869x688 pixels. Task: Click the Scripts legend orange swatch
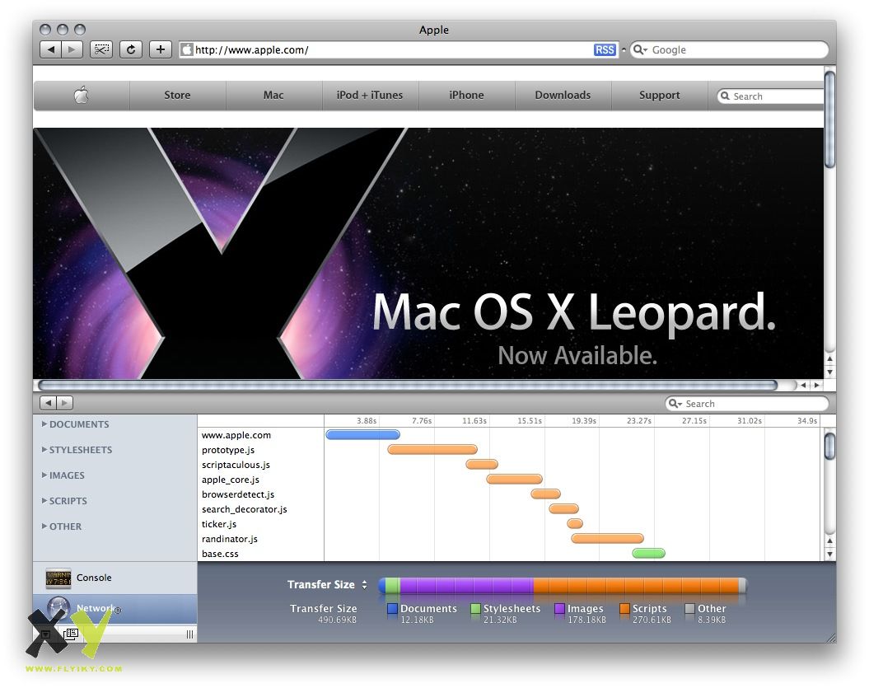coord(624,609)
